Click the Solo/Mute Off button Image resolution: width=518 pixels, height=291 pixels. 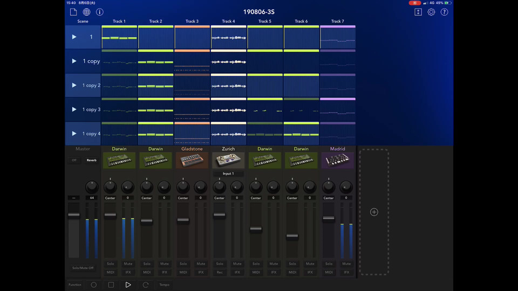pos(83,268)
